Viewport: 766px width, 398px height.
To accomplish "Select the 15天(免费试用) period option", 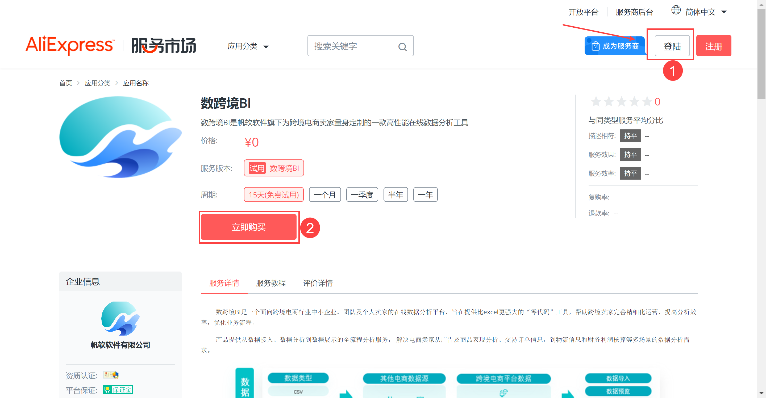I will (274, 194).
